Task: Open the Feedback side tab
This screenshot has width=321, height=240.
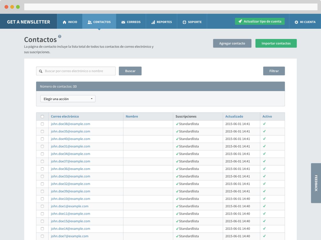Action: tap(316, 183)
